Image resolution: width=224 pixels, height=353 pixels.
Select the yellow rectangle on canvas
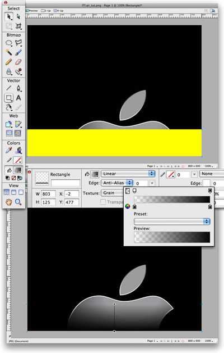coord(114,143)
